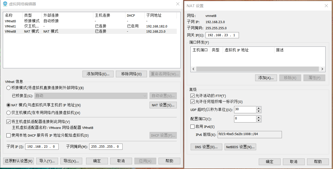Click the 网关 IP input field
Image resolution: width=333 pixels, height=169 pixels.
coord(222,35)
